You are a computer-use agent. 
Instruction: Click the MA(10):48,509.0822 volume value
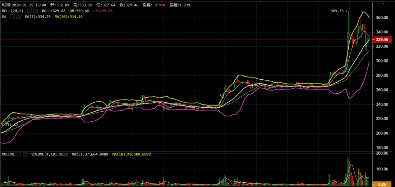(x=132, y=154)
